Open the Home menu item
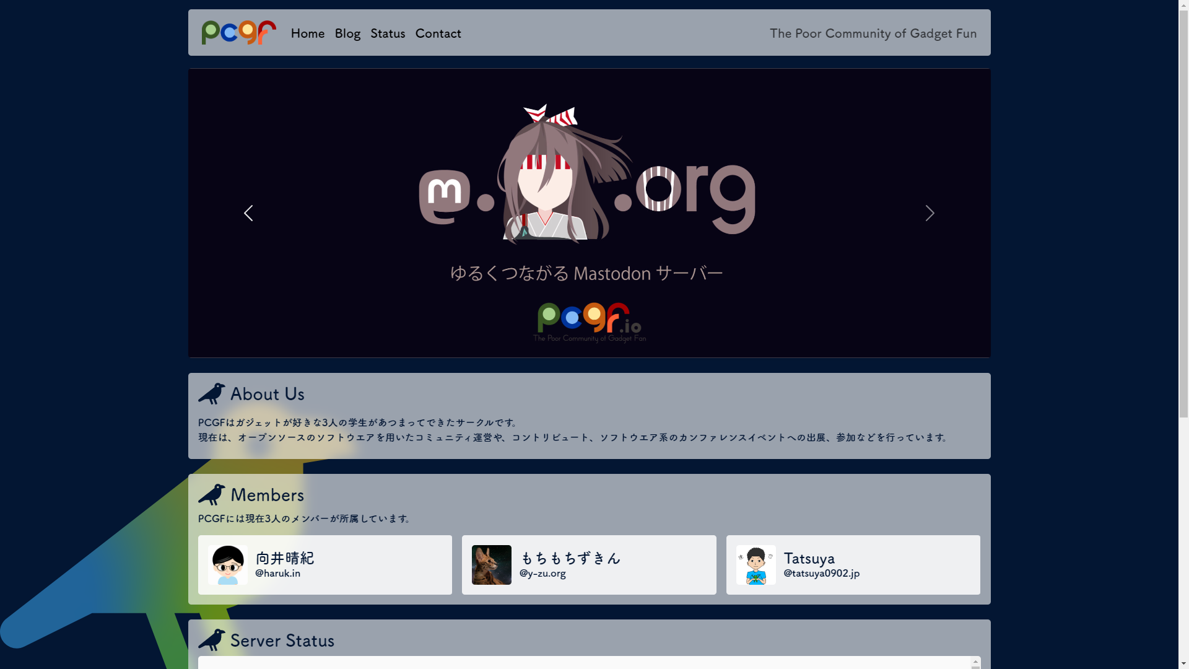The height and width of the screenshot is (669, 1189). point(308,33)
